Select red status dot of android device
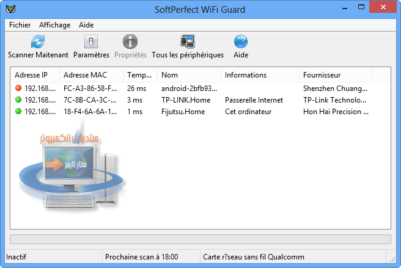Image resolution: width=401 pixels, height=268 pixels. tap(18, 88)
